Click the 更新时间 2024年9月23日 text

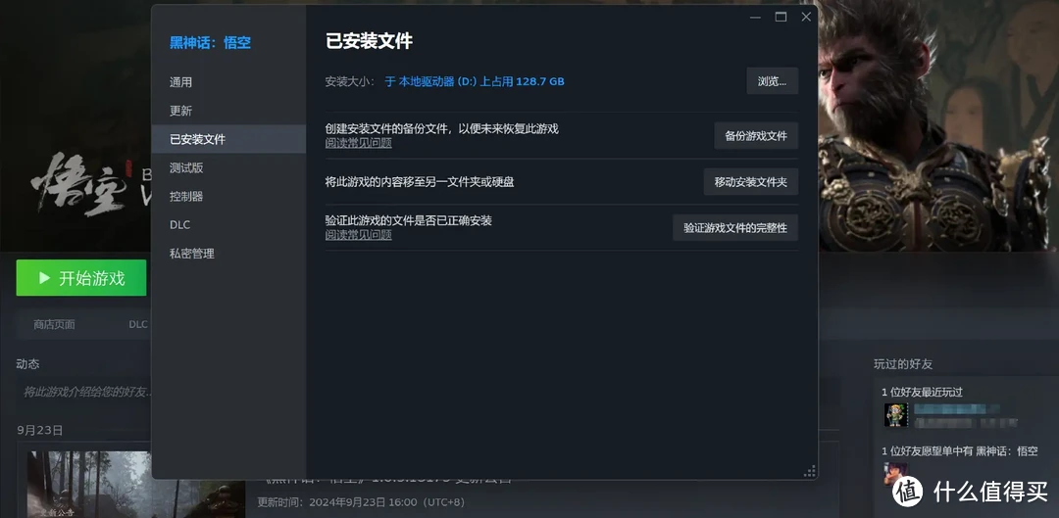coord(361,502)
